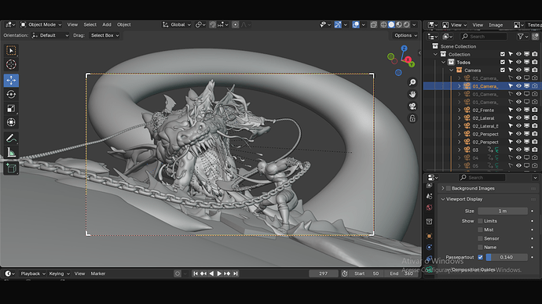Viewport: 542px width, 304px height.
Task: Adjust the Passepartout 0.140 slider
Action: 507,257
